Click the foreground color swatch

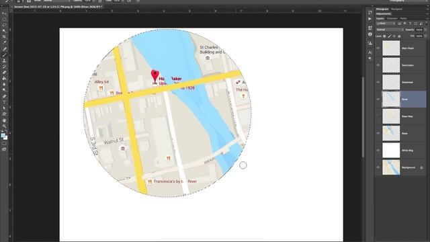point(3,135)
